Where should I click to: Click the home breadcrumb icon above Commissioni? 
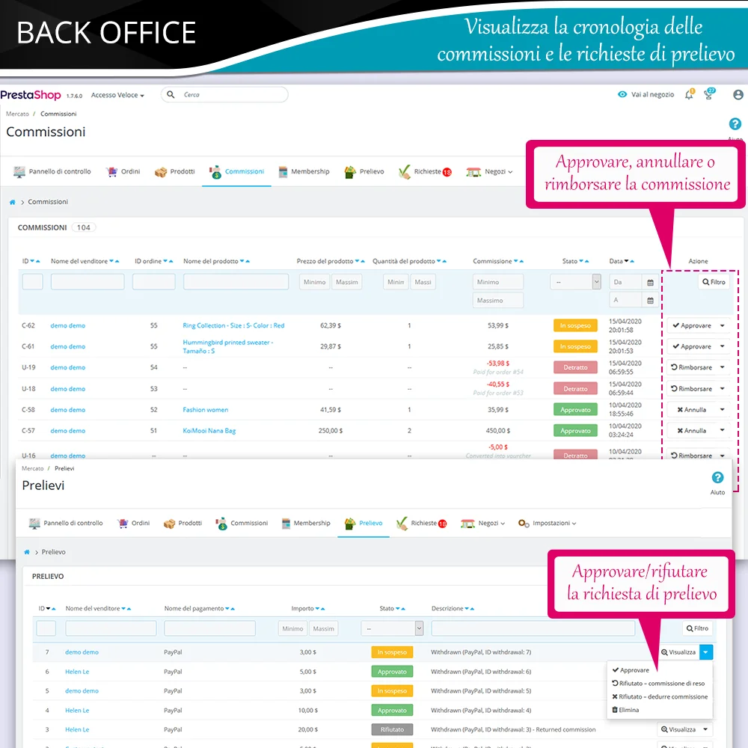13,202
